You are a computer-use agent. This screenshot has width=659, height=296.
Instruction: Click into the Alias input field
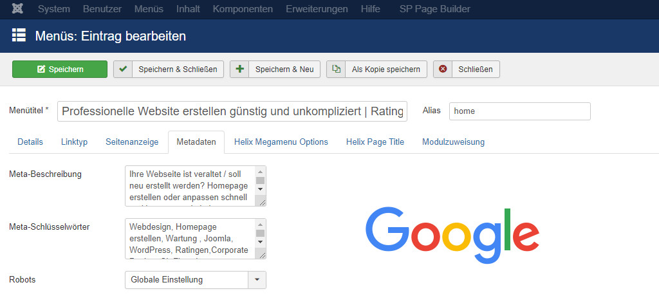519,111
